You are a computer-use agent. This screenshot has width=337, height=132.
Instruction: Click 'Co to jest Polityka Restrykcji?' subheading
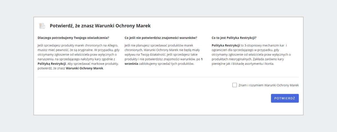point(234,38)
